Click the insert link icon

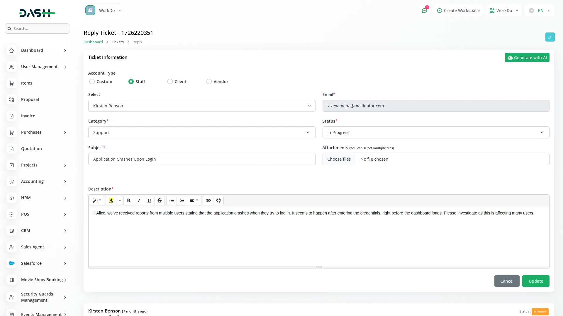(x=208, y=200)
